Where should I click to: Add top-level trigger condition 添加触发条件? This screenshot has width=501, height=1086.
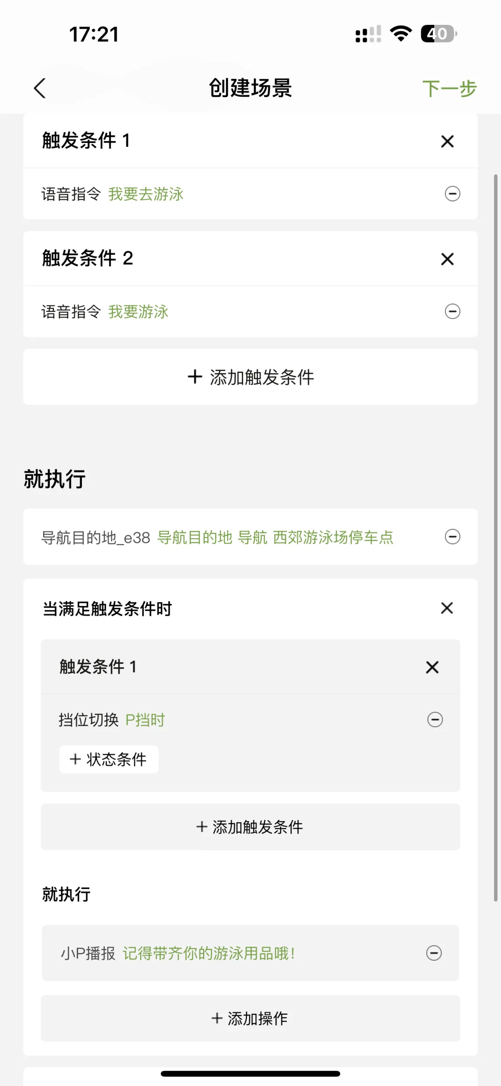[250, 377]
